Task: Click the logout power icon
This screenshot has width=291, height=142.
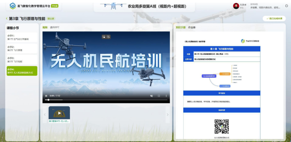Action: coord(286,6)
